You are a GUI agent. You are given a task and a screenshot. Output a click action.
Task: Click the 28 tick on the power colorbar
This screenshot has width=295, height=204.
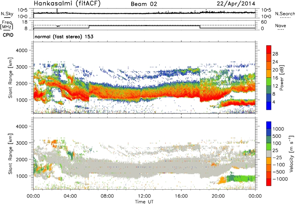(275, 54)
